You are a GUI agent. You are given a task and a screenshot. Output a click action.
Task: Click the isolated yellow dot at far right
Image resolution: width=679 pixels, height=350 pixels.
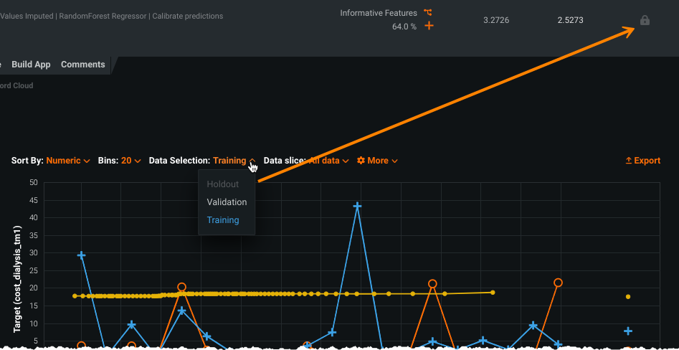[628, 296]
